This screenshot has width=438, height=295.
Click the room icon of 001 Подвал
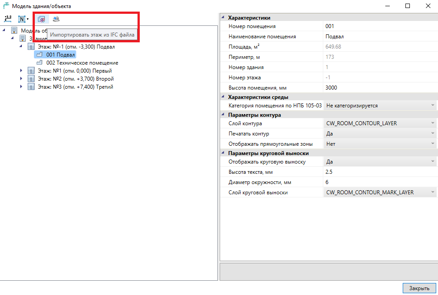pyautogui.click(x=40, y=54)
